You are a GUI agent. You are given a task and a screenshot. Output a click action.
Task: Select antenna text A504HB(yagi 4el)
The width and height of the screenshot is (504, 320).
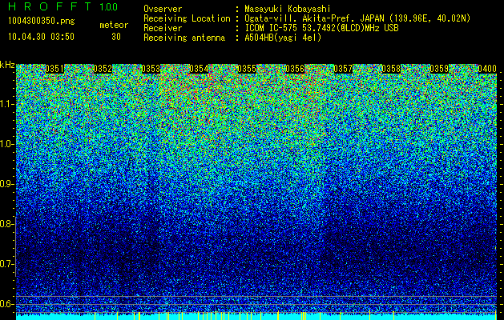(283, 38)
